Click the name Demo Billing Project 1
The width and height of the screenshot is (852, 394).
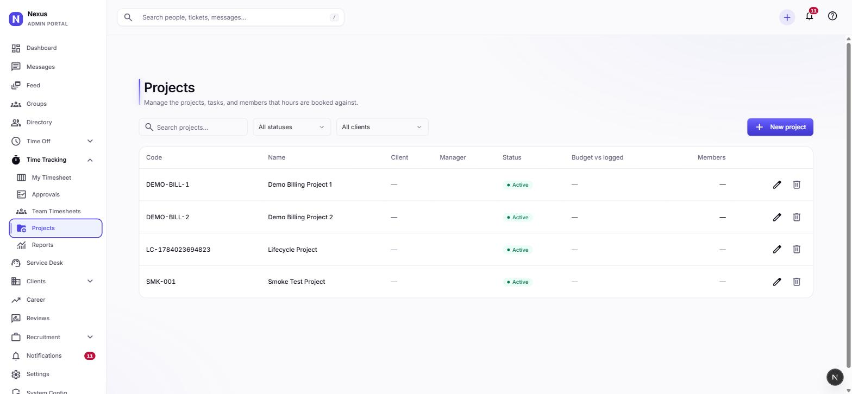[x=300, y=185]
